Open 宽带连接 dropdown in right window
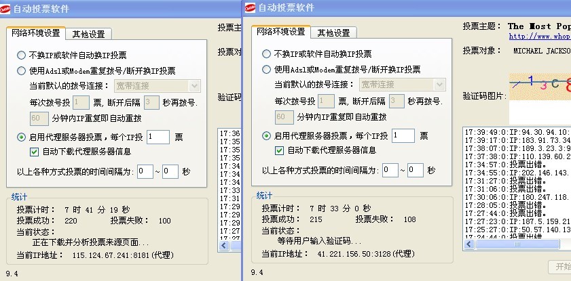The height and width of the screenshot is (281, 571). [x=403, y=85]
